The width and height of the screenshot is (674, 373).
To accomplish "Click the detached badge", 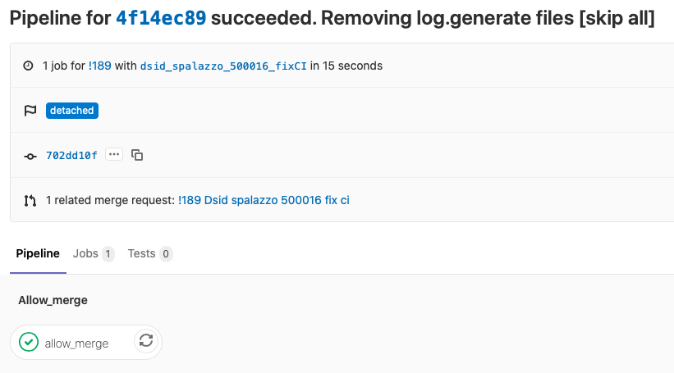I will [72, 111].
